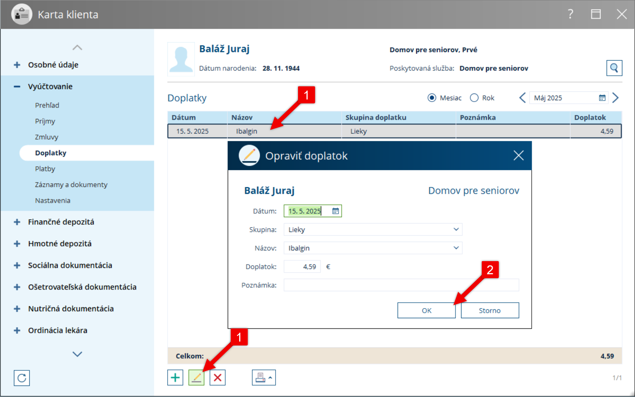This screenshot has width=635, height=397.
Task: Click the Doplatok amount field
Action: (302, 267)
